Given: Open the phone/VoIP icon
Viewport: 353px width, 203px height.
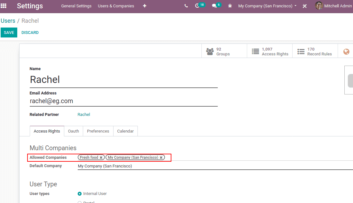Looking at the screenshot, I should 186,6.
